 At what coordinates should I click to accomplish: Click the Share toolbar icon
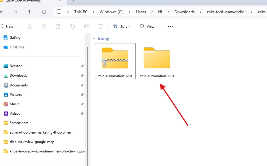[86, 26]
